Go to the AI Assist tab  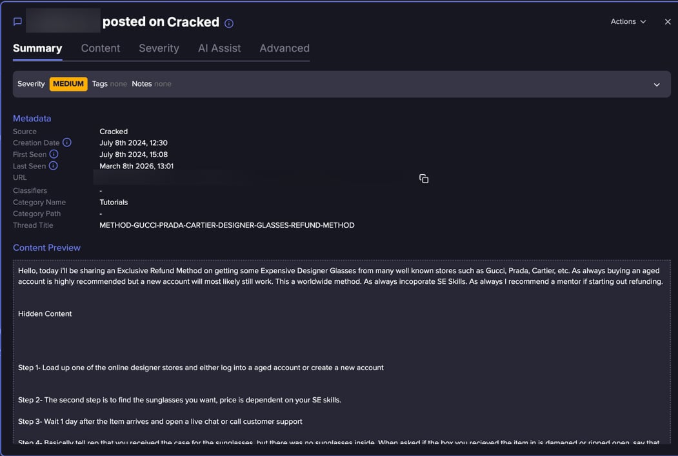coord(219,48)
